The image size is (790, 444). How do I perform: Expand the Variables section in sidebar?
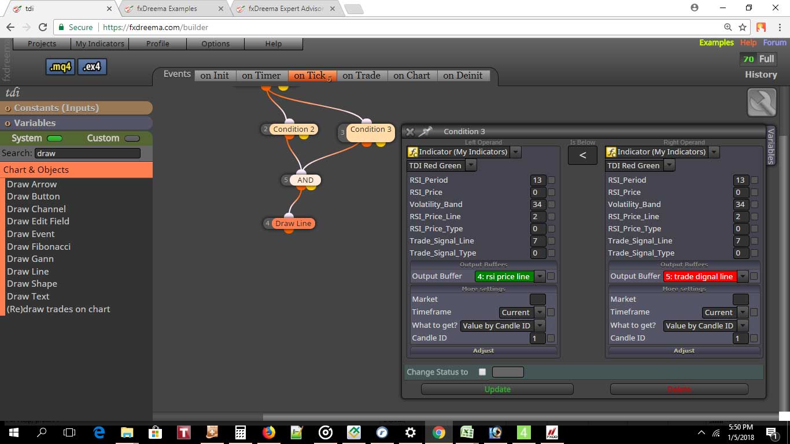coord(76,123)
